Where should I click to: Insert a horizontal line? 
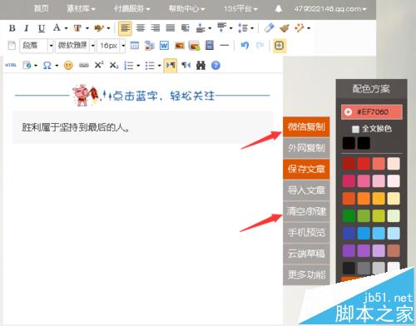click(x=225, y=46)
